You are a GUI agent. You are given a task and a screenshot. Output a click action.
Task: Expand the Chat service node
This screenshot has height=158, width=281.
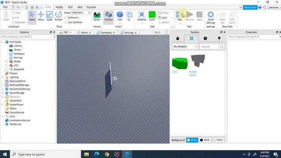(2, 116)
